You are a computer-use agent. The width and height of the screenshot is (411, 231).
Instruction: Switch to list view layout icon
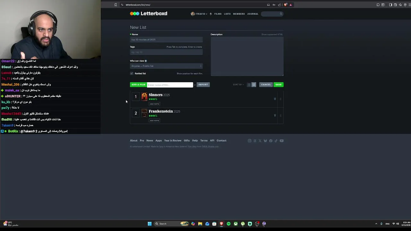click(249, 85)
